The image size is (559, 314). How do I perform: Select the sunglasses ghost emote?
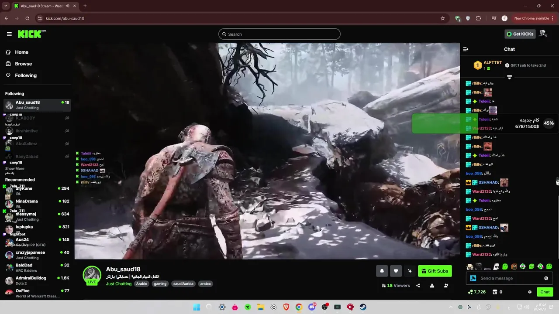[x=496, y=266]
